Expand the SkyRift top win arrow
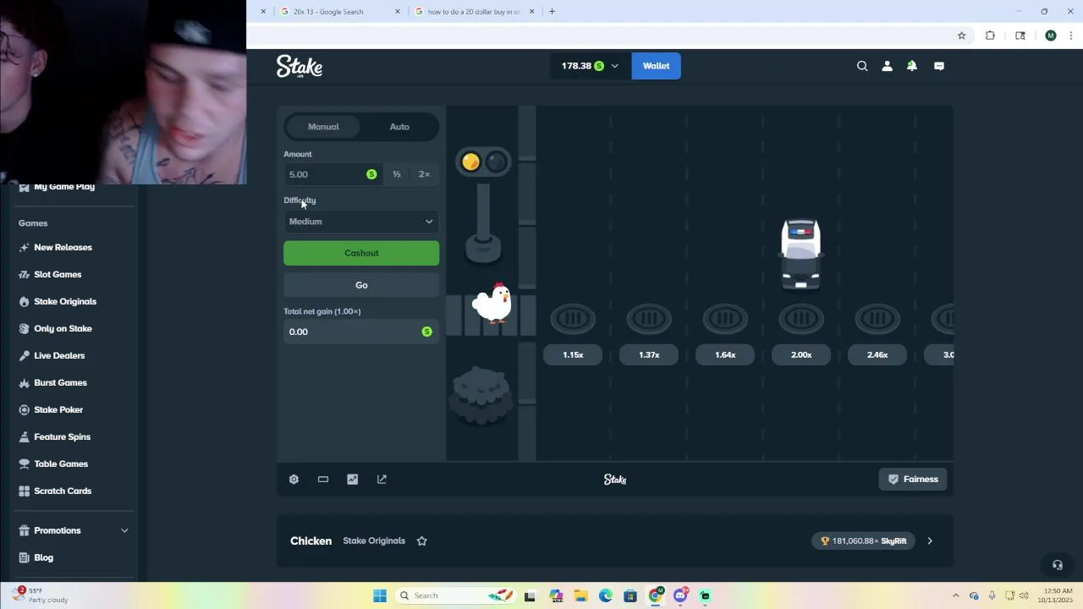 [x=930, y=540]
